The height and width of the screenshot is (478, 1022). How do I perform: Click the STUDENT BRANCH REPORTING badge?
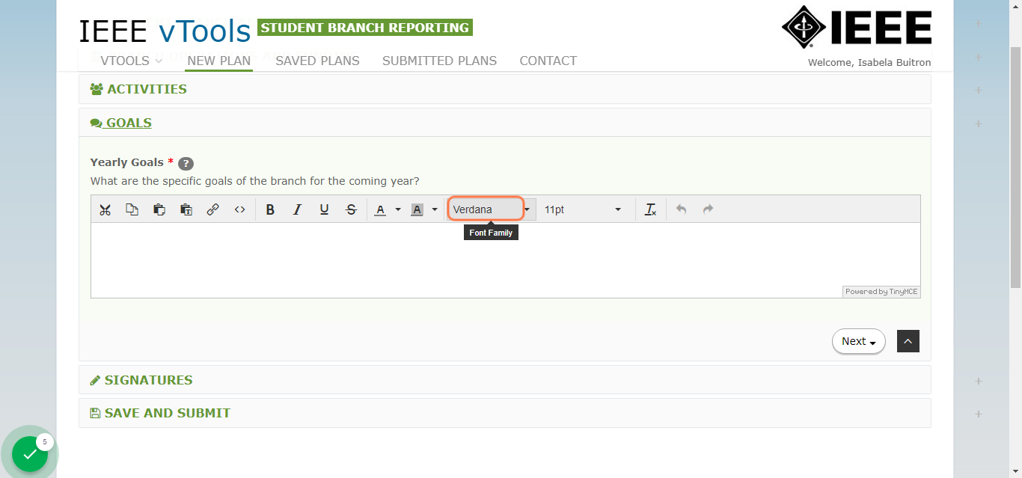pos(365,28)
